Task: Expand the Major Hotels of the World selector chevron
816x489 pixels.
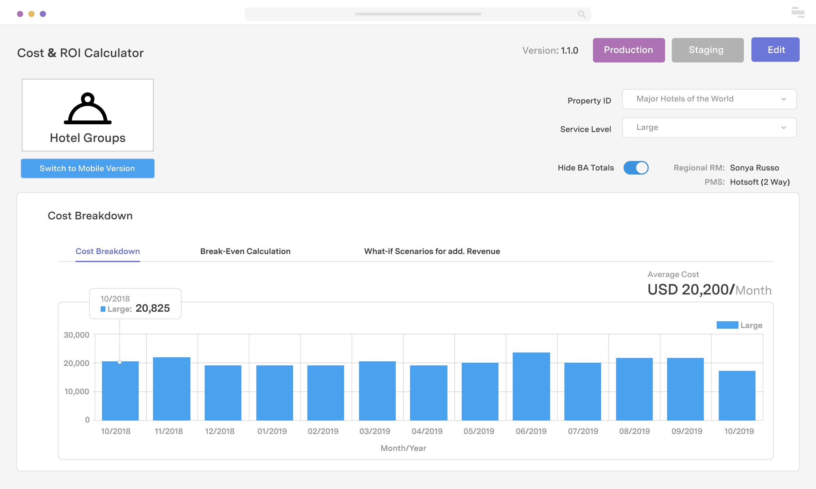Action: point(784,99)
